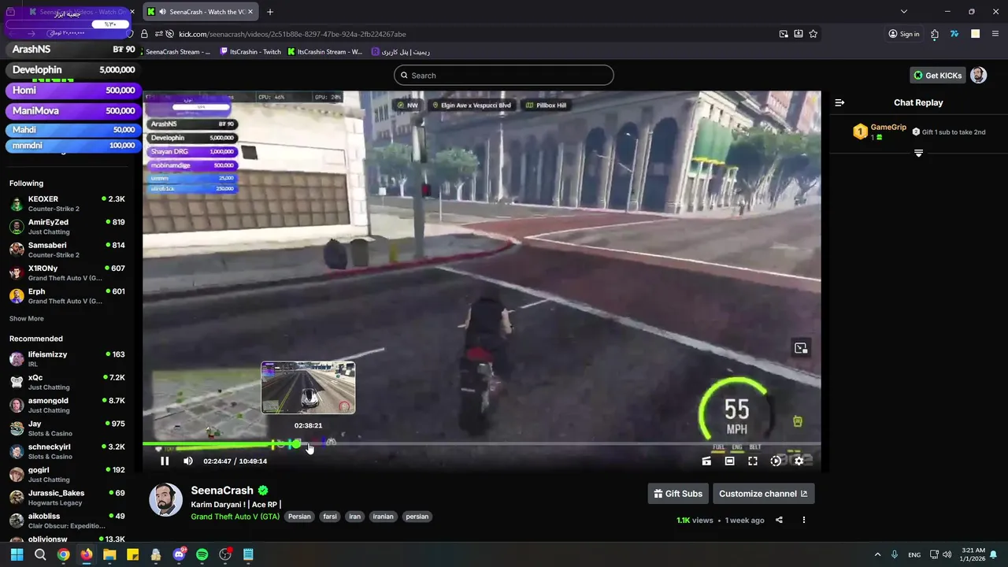This screenshot has width=1008, height=567.
Task: Open list all tabs dropdown
Action: coord(904,12)
